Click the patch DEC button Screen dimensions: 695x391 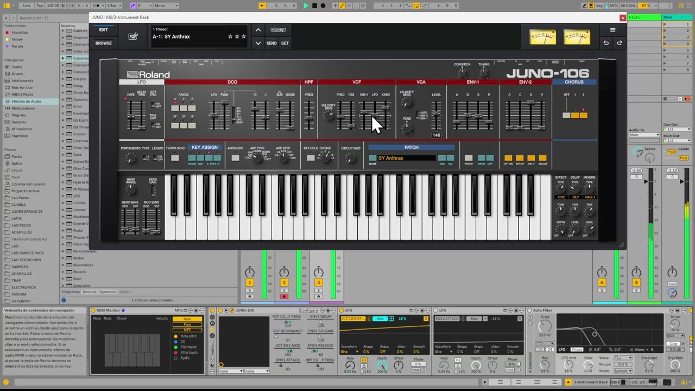click(442, 158)
